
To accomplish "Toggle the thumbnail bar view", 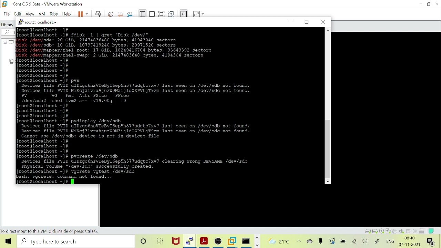I will (152, 14).
